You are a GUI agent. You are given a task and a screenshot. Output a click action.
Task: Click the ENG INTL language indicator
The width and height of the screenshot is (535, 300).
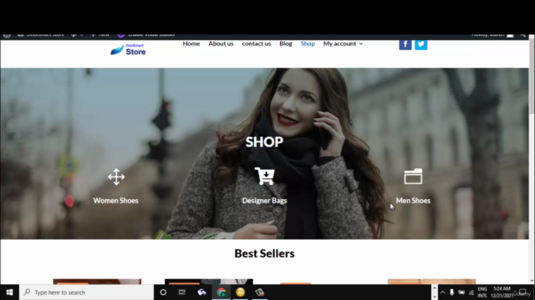click(482, 292)
